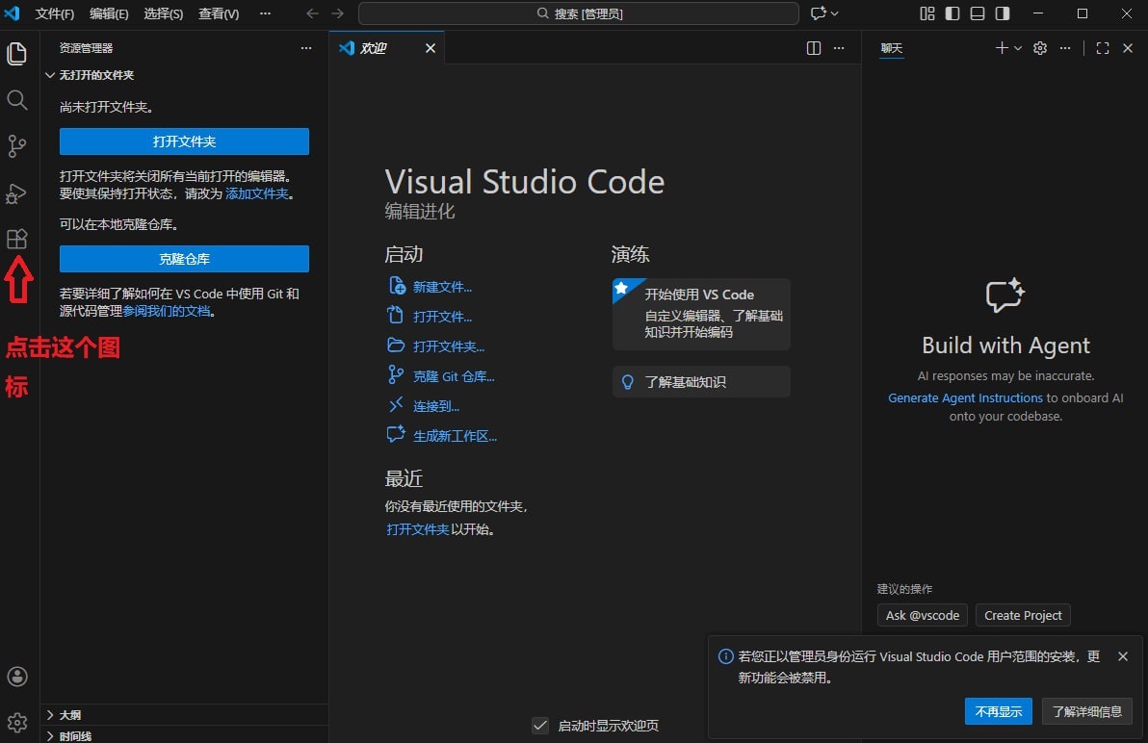Viewport: 1148px width, 743px height.
Task: Open the new chat dropdown arrow
Action: tap(1018, 48)
